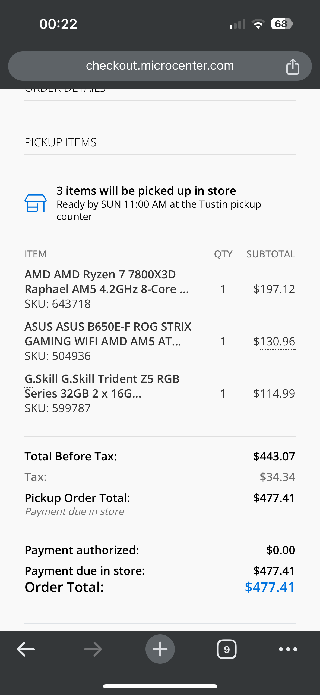Tap the Wi-Fi status icon
Screen dimensions: 320x695
[258, 24]
